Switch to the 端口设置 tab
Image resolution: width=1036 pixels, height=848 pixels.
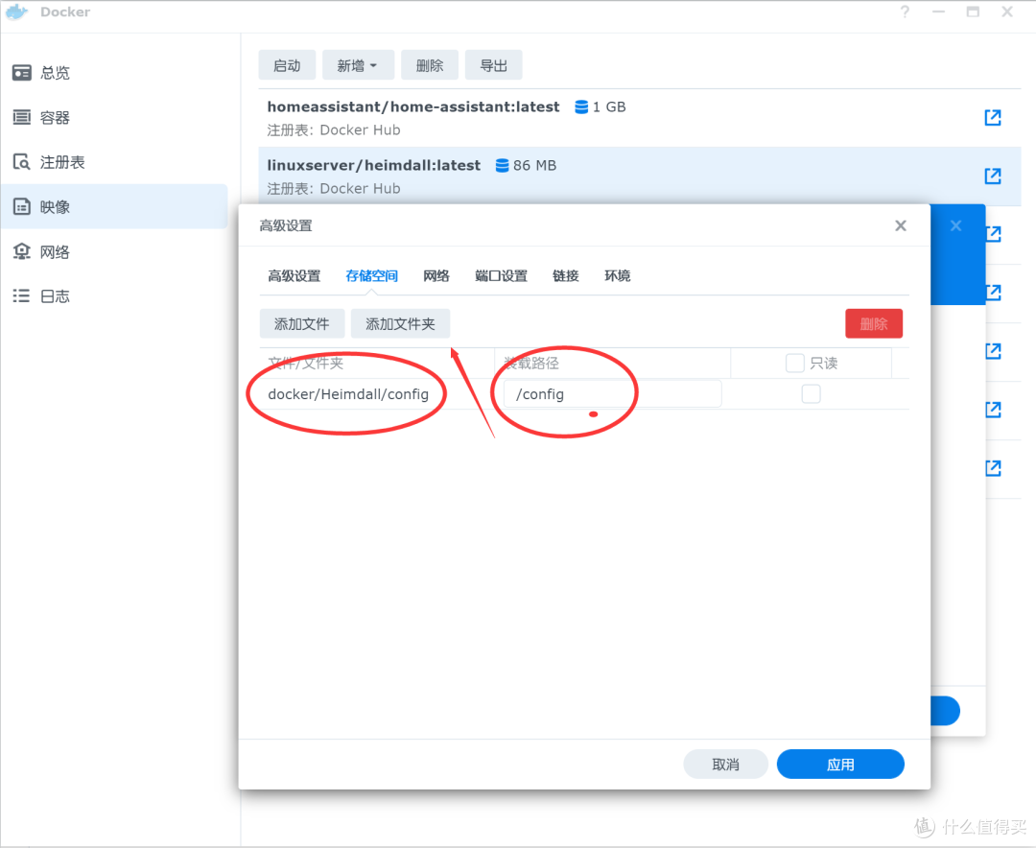[500, 275]
